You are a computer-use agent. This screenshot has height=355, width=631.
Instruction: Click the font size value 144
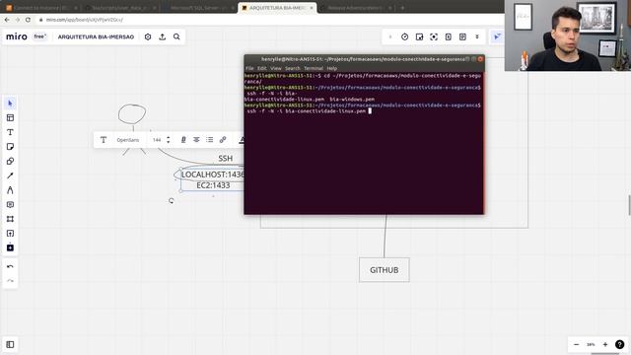(x=157, y=140)
